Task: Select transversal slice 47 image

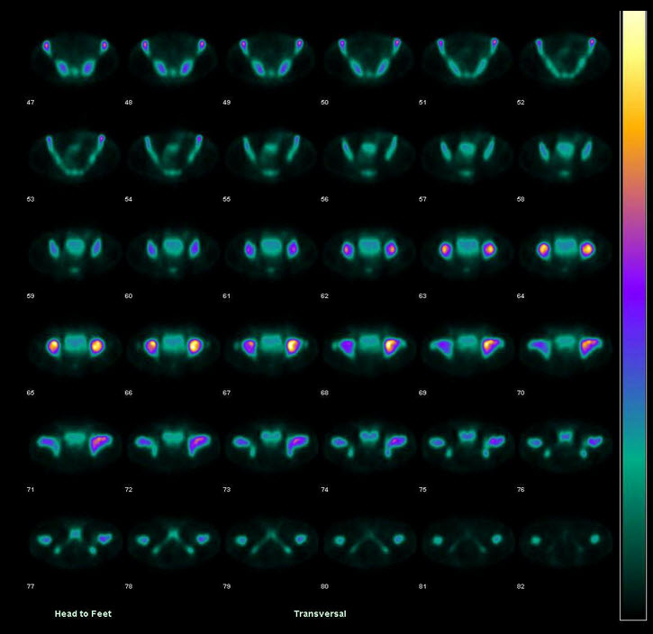Action: point(74,59)
